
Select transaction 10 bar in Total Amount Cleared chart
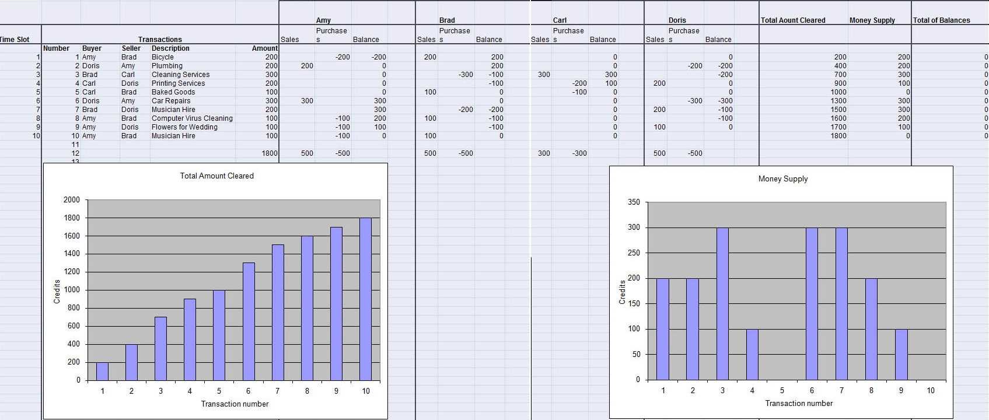pos(365,299)
